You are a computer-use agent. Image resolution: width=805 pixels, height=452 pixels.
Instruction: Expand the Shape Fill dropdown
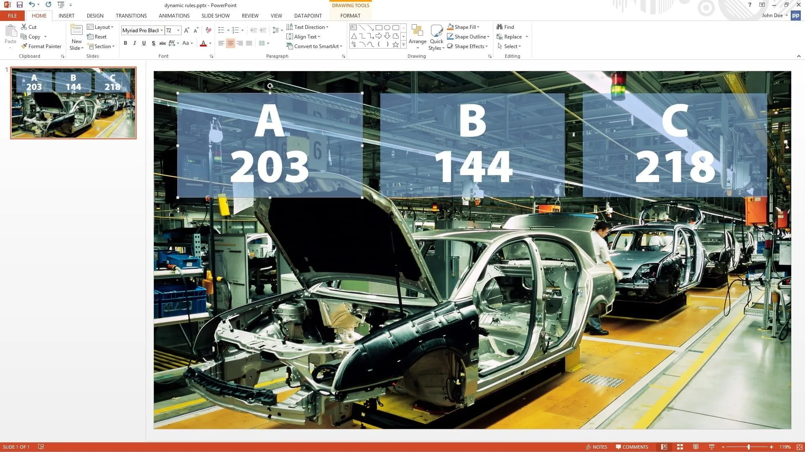pyautogui.click(x=478, y=27)
